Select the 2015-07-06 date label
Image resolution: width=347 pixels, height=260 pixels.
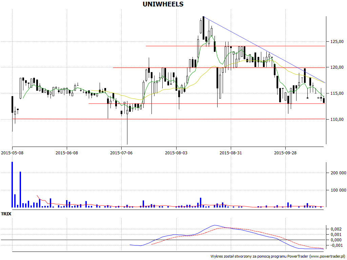point(121,153)
